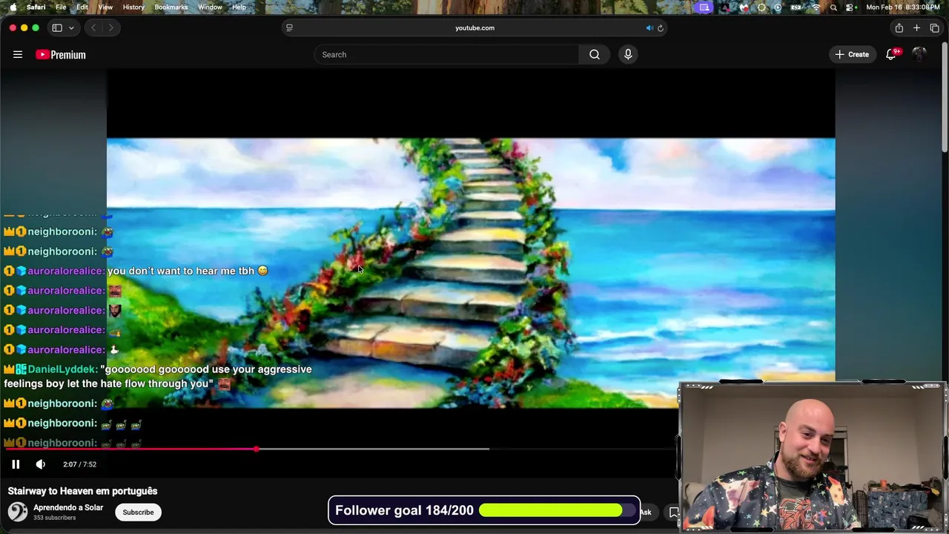Click the stairway video frame
This screenshot has width=949, height=534.
pos(471,273)
